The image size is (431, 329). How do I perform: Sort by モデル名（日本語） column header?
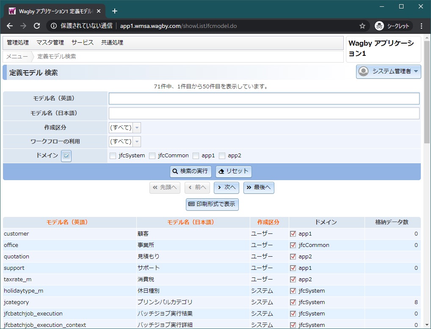click(x=191, y=222)
